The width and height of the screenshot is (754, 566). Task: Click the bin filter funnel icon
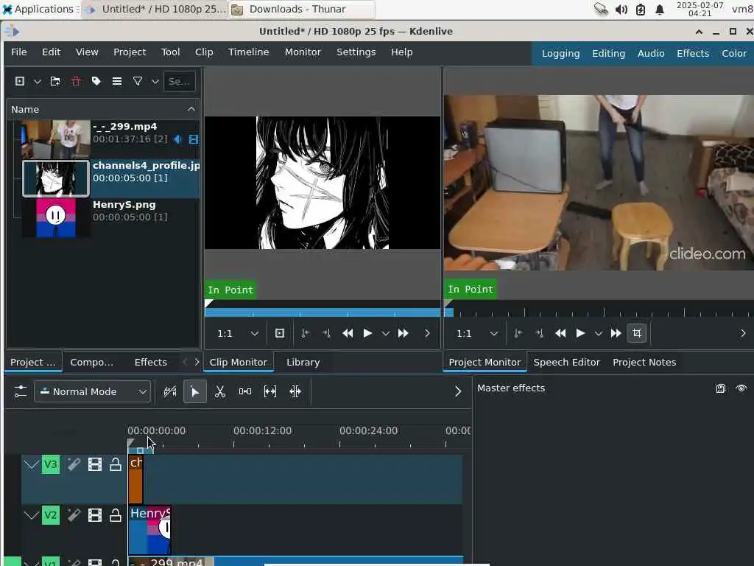pyautogui.click(x=138, y=81)
